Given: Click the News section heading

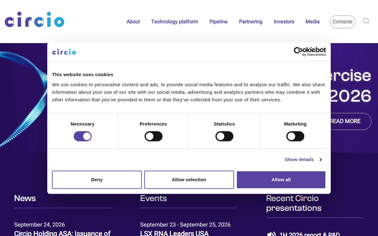Looking at the screenshot, I should click(x=25, y=198).
